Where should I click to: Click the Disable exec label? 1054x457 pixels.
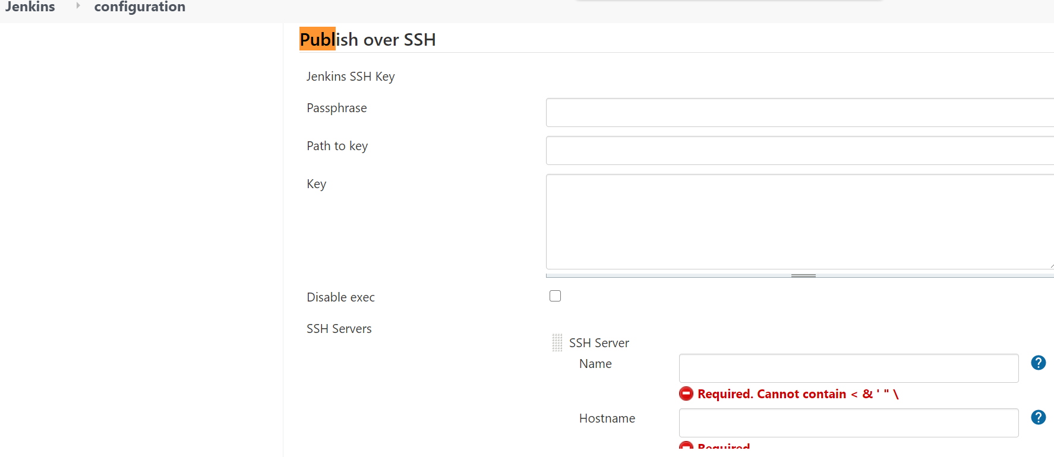tap(340, 297)
